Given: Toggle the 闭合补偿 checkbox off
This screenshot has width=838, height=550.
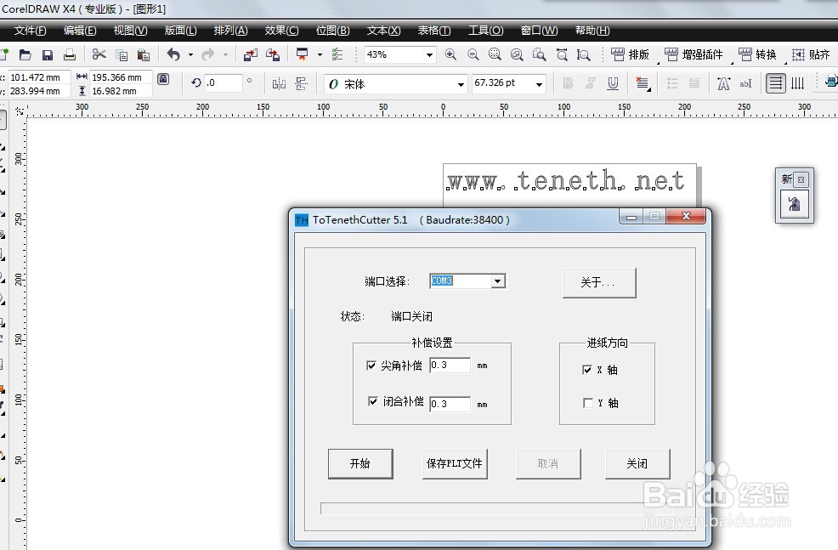Looking at the screenshot, I should coord(371,402).
